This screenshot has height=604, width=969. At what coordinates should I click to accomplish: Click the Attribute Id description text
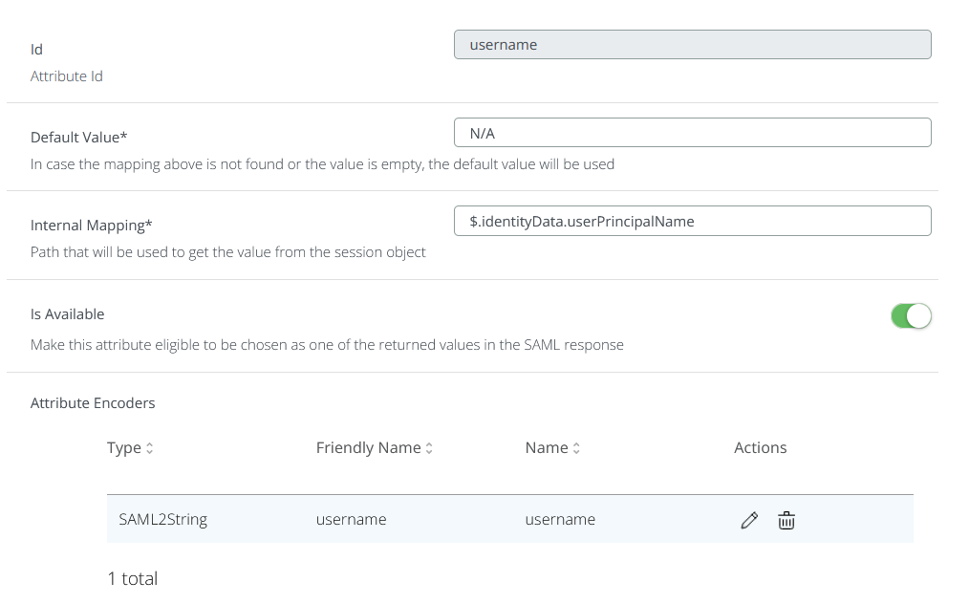coord(67,75)
